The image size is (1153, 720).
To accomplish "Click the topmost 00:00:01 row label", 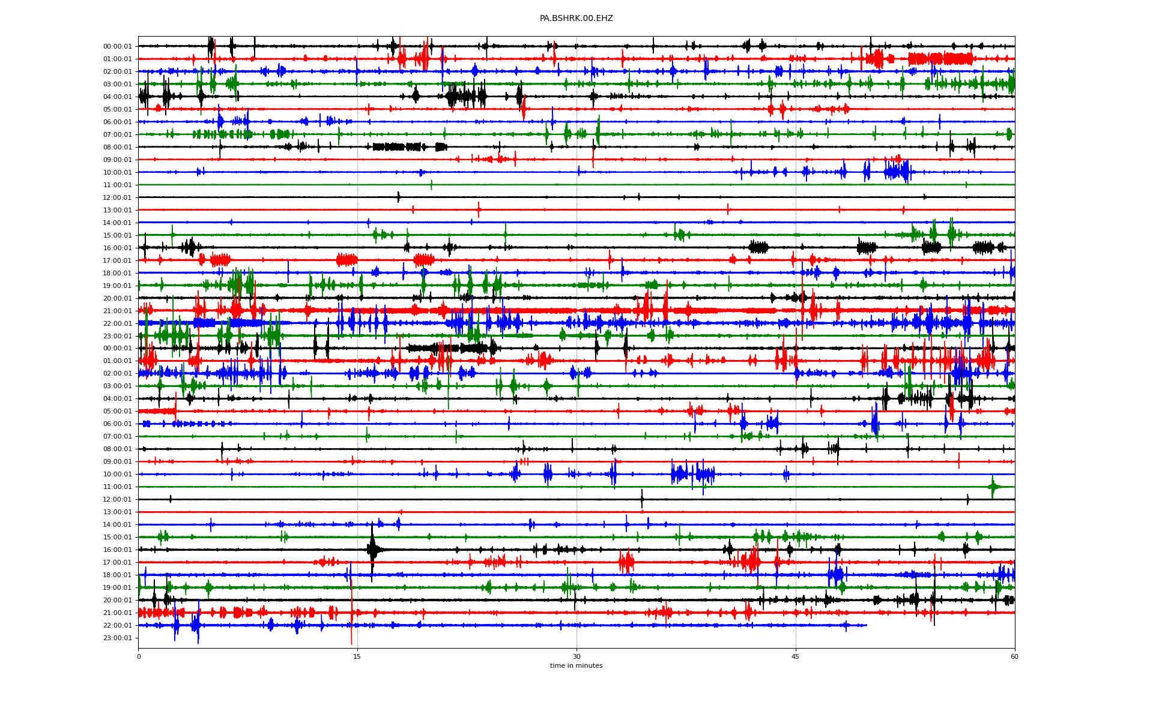I will (x=117, y=46).
